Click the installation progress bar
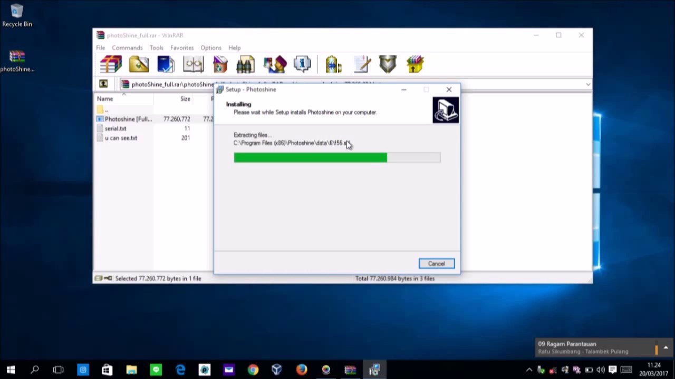The width and height of the screenshot is (675, 379). click(x=337, y=157)
